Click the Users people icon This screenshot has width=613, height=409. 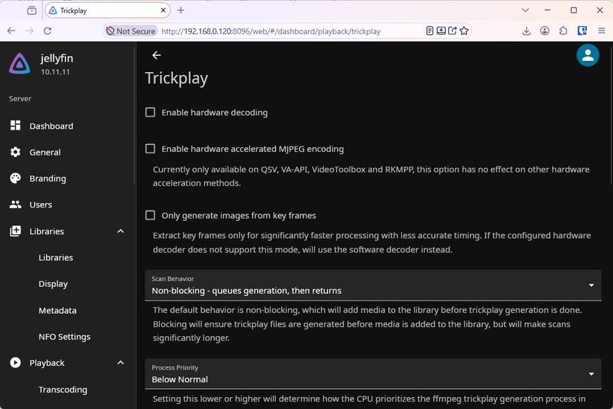[x=16, y=204]
